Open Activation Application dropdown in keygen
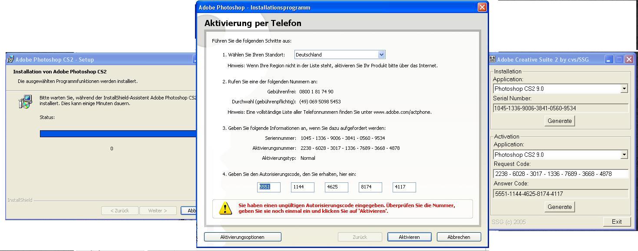Screen dimensions: 638x251 [x=624, y=155]
